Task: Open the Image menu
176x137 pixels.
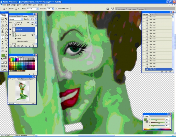Action: coord(13,5)
